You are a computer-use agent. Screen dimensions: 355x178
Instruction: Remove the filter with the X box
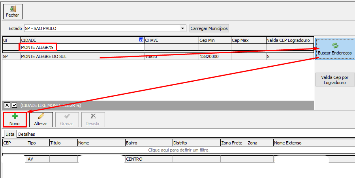click(x=7, y=105)
